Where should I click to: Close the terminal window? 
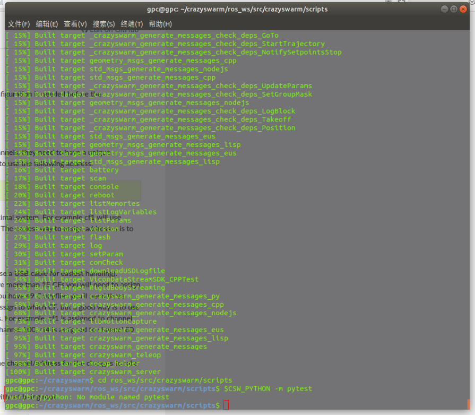464,9
